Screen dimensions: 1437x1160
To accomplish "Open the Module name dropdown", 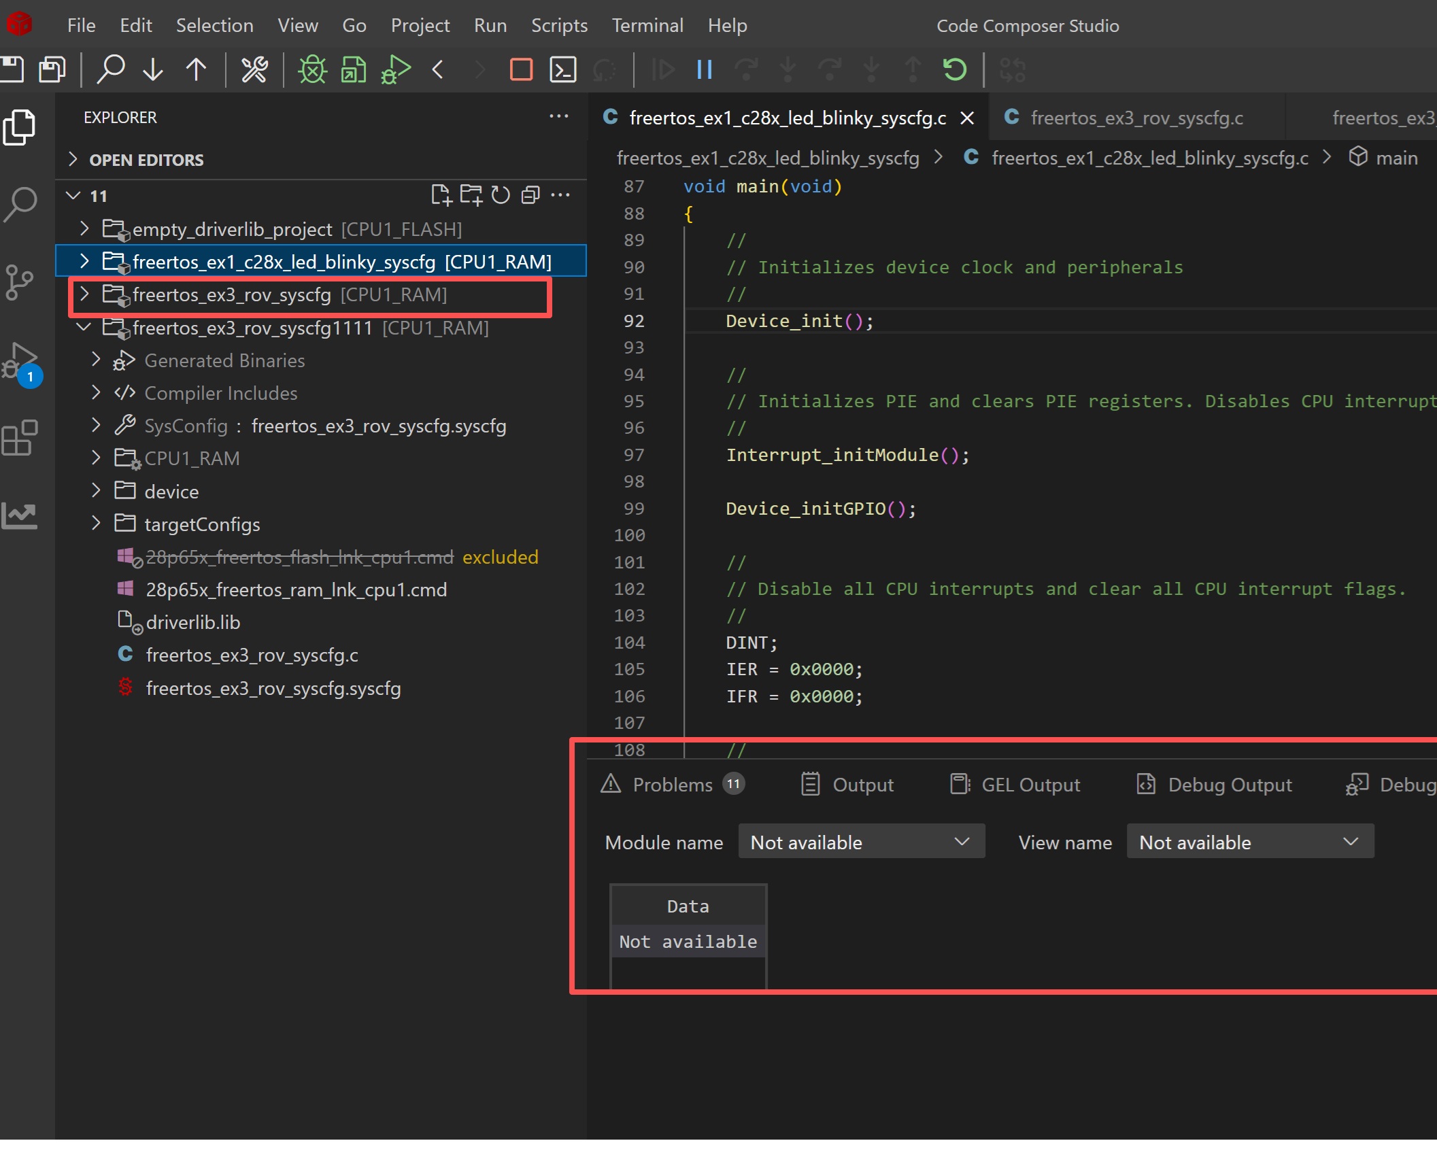I will pos(862,842).
